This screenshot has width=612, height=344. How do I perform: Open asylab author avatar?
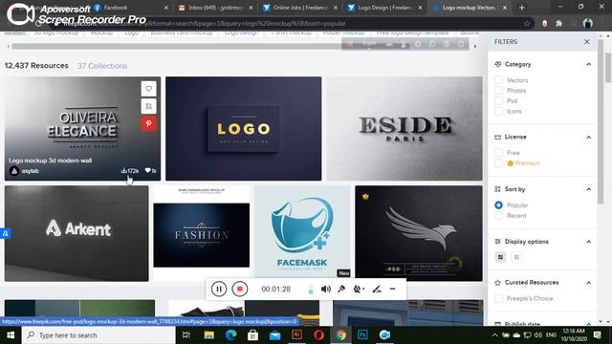click(14, 171)
